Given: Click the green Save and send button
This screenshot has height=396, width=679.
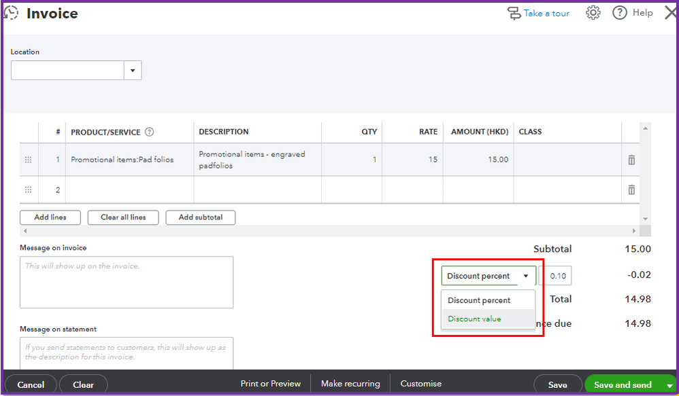Looking at the screenshot, I should [x=623, y=384].
